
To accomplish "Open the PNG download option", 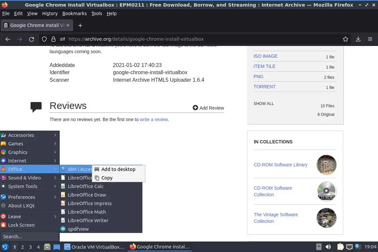I will [x=259, y=76].
